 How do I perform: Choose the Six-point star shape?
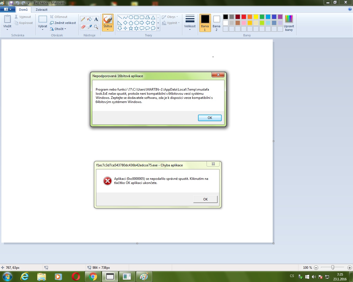pyautogui.click(x=137, y=28)
